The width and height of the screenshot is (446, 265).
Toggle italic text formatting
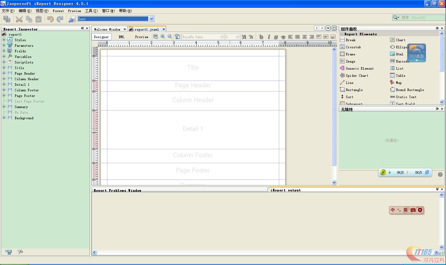click(x=269, y=37)
